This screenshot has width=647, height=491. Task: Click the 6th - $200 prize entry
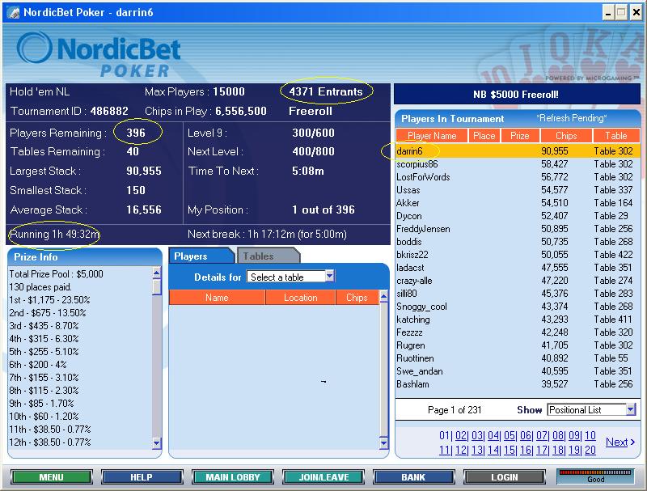pos(38,365)
